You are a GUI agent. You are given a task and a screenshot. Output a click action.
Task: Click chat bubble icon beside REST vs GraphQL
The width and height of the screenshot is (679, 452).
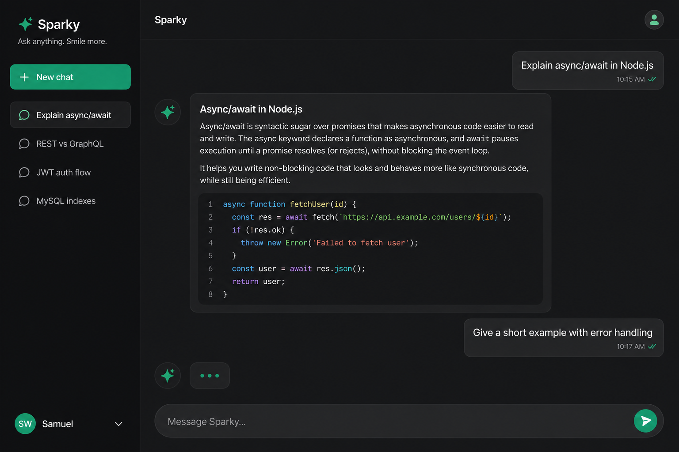tap(24, 144)
